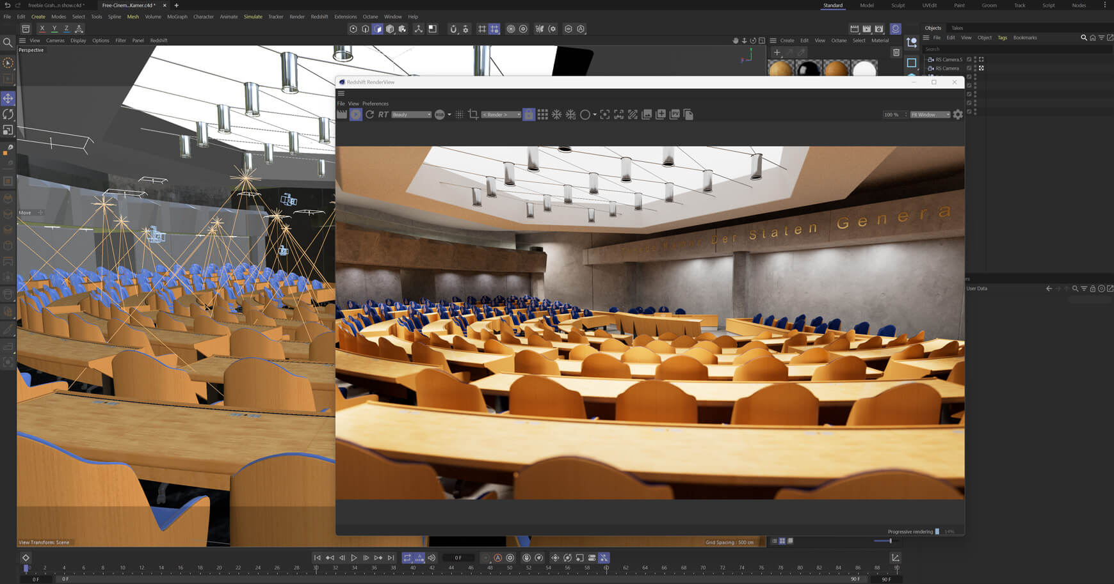Click the first wood material swatch

pyautogui.click(x=780, y=68)
